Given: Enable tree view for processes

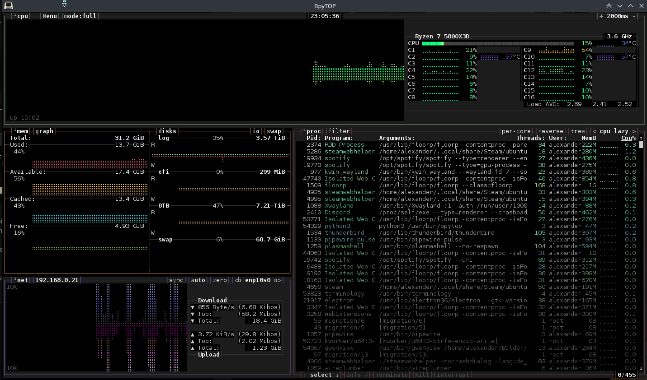Looking at the screenshot, I should [577, 131].
